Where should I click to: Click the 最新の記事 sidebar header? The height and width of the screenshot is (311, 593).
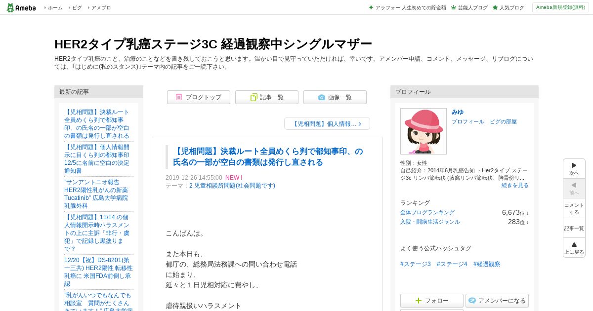[x=99, y=92]
